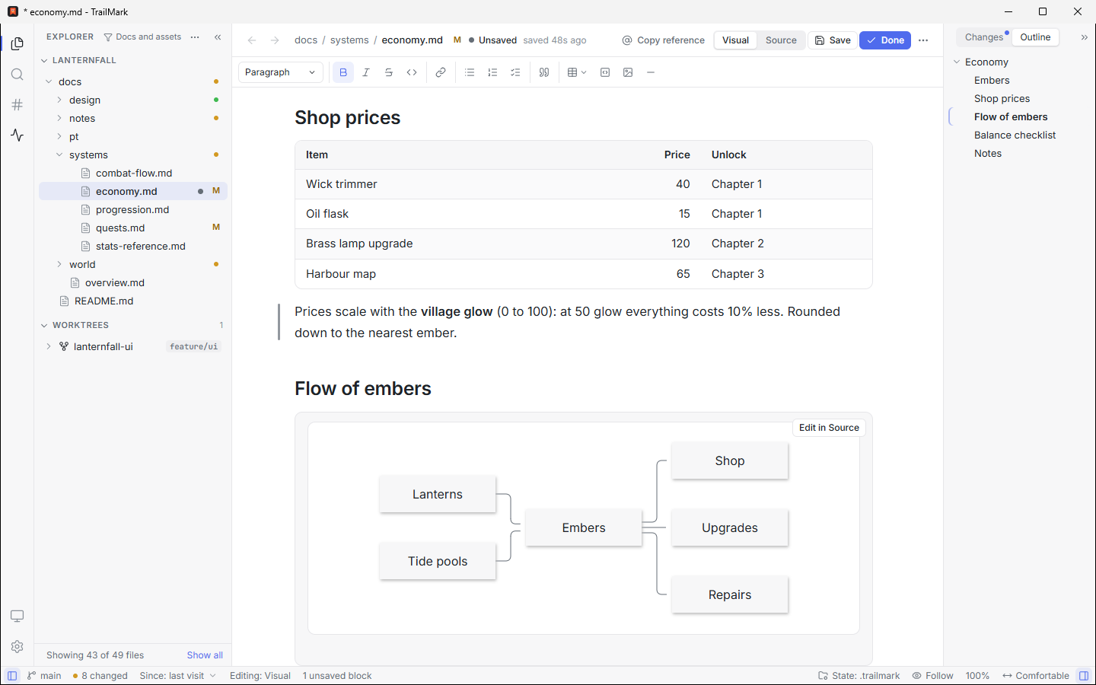1096x685 pixels.
Task: Open the Since: last visit dropdown
Action: point(178,676)
